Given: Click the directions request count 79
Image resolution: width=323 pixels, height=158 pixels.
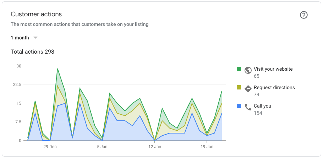Looking at the screenshot, I should point(257,94).
